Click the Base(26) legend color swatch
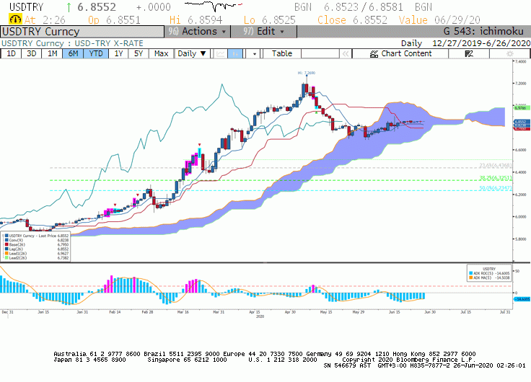Image resolution: width=531 pixels, height=382 pixels. pos(6,244)
